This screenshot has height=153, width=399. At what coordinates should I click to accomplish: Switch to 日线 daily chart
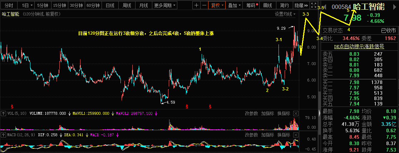(110, 5)
